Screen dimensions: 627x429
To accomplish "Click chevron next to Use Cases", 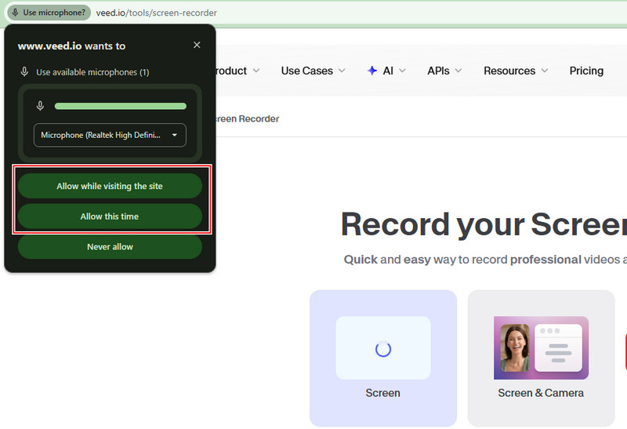I will (x=342, y=71).
